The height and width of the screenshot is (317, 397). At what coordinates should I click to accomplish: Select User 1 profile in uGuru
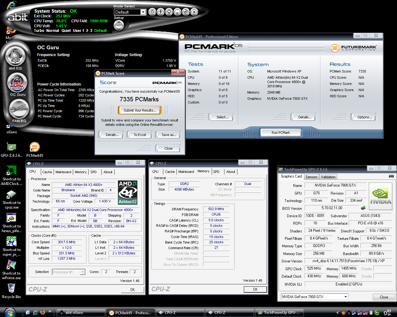[x=79, y=31]
